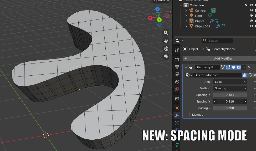Click the zoom magnifier icon in viewport
The image size is (256, 151).
(x=166, y=33)
